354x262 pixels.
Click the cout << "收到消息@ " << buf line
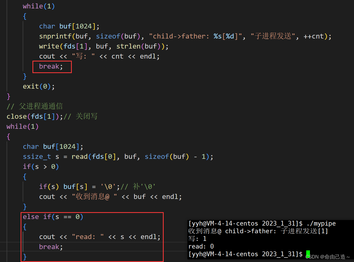click(110, 197)
